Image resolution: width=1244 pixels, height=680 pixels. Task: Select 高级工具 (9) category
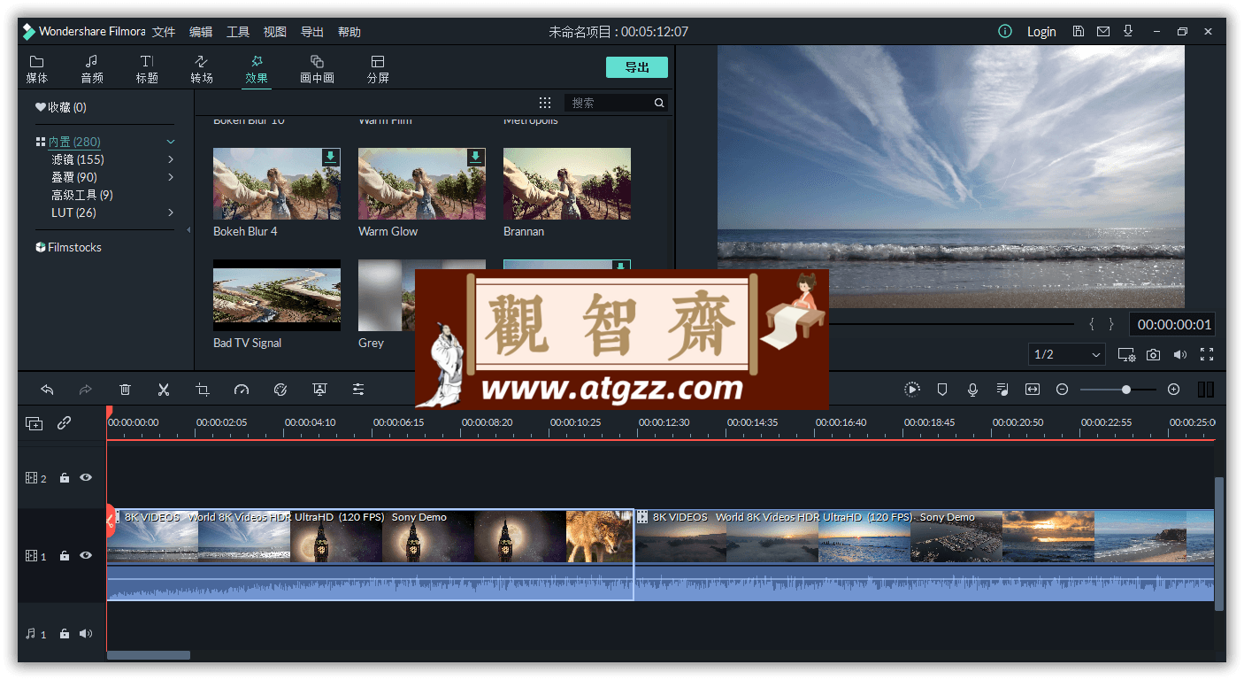point(82,195)
